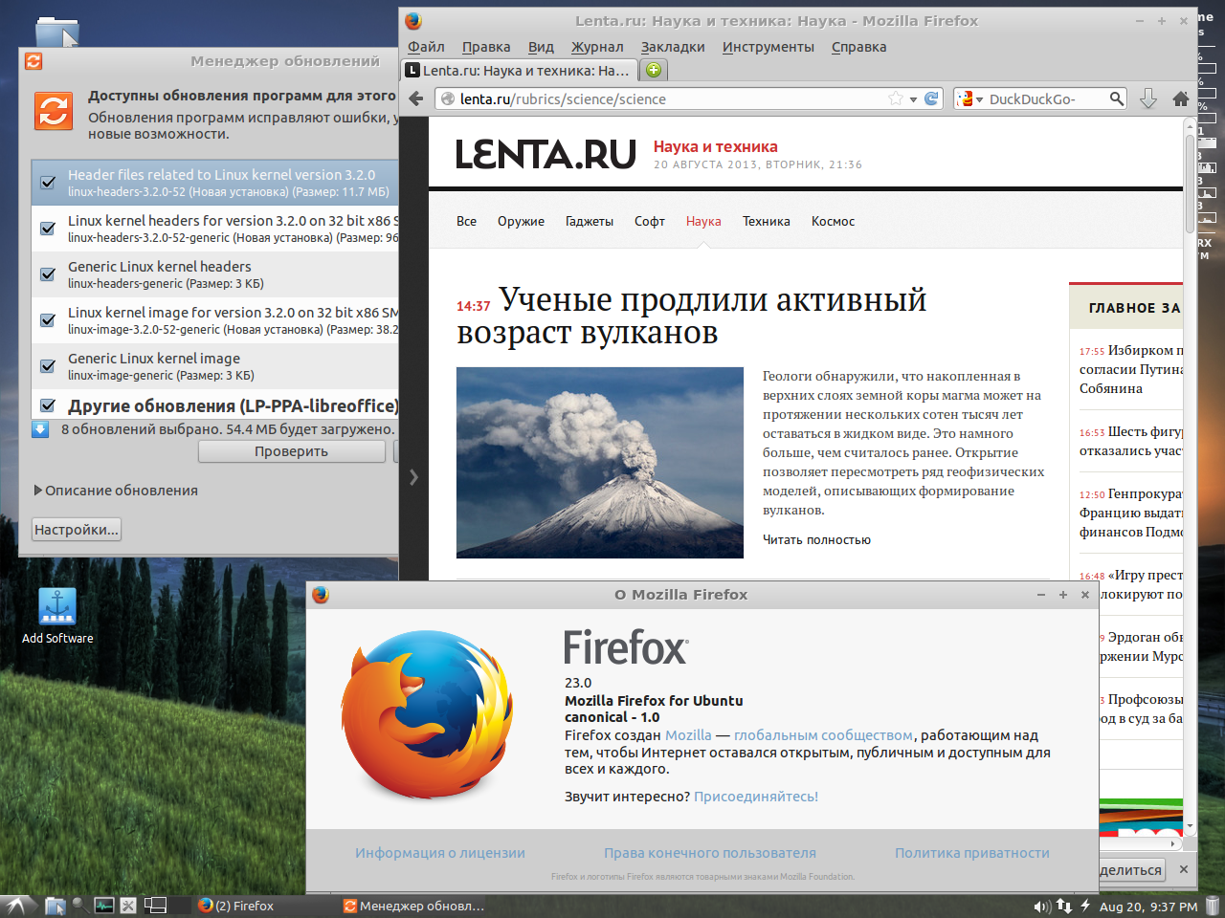Toggle the Linux kernel image for version 3.2.0 checkbox
Screen dimensions: 1225x918
point(47,320)
